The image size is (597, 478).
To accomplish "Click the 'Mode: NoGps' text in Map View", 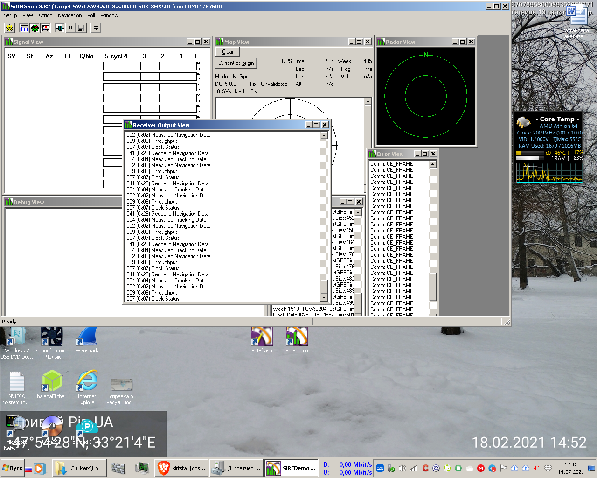I will point(232,77).
